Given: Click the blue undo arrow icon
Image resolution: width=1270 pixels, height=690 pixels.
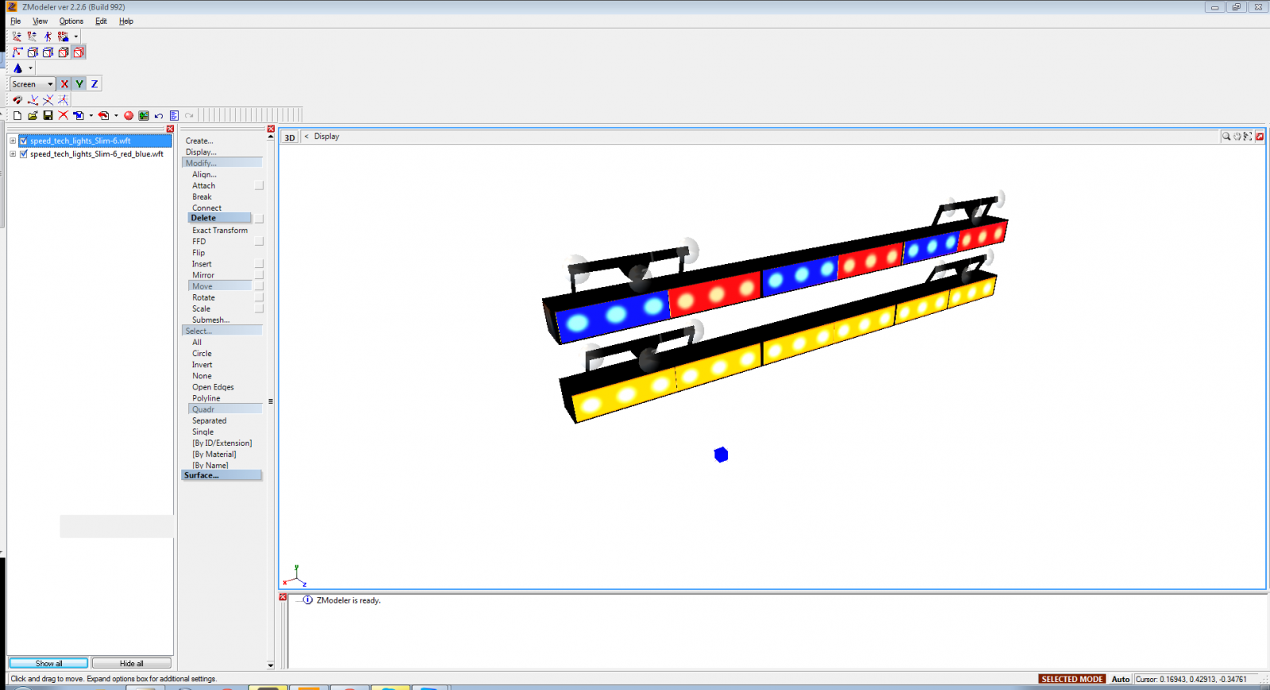Looking at the screenshot, I should [159, 116].
